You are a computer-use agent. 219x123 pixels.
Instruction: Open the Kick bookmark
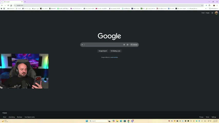[142, 8]
